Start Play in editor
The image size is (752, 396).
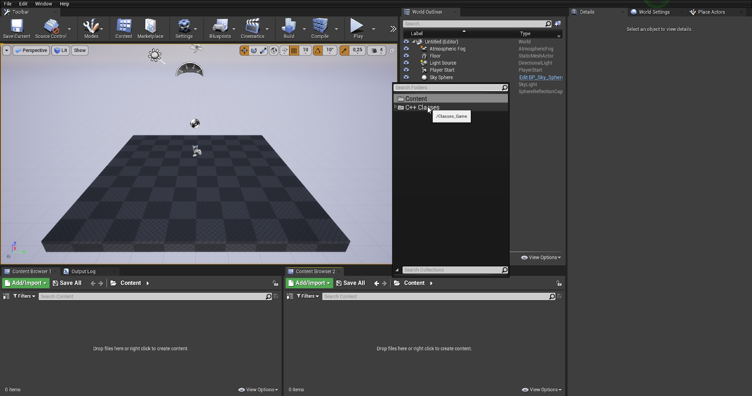(x=358, y=29)
